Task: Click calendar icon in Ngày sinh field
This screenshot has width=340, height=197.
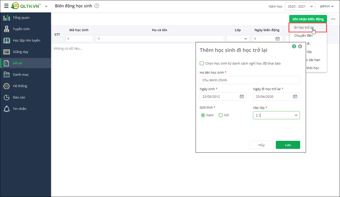Action: pyautogui.click(x=242, y=96)
